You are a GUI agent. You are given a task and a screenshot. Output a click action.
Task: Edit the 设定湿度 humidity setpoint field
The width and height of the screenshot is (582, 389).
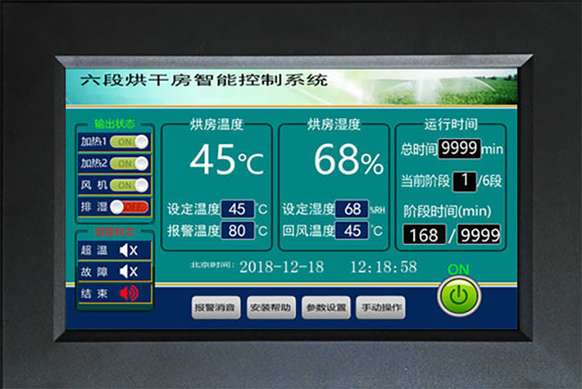(352, 209)
